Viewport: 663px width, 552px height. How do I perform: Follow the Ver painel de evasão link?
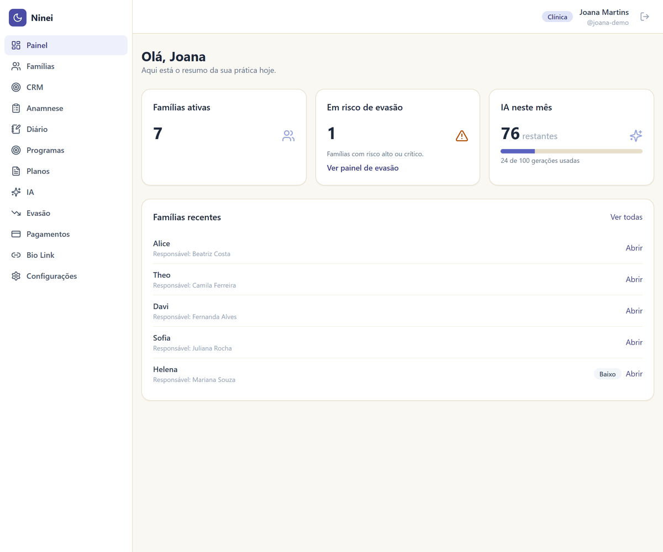[362, 168]
